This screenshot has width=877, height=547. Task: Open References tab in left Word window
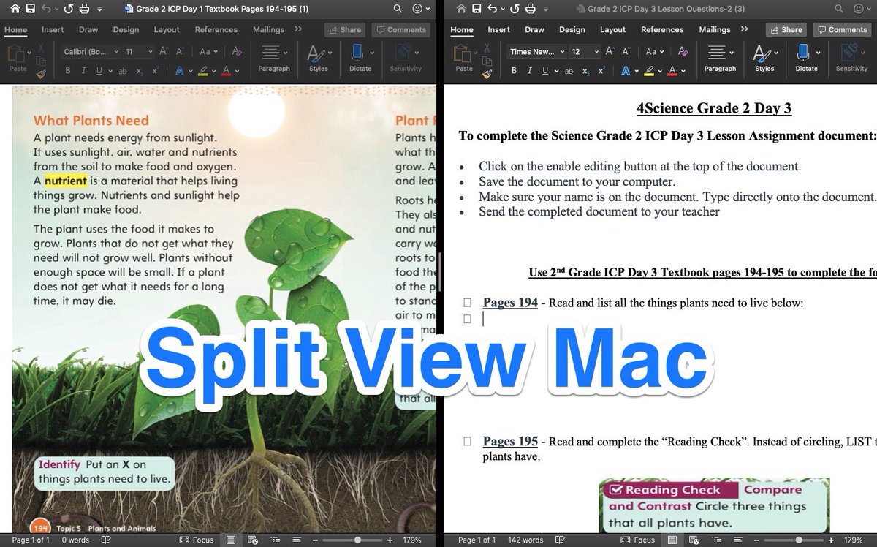pos(216,30)
